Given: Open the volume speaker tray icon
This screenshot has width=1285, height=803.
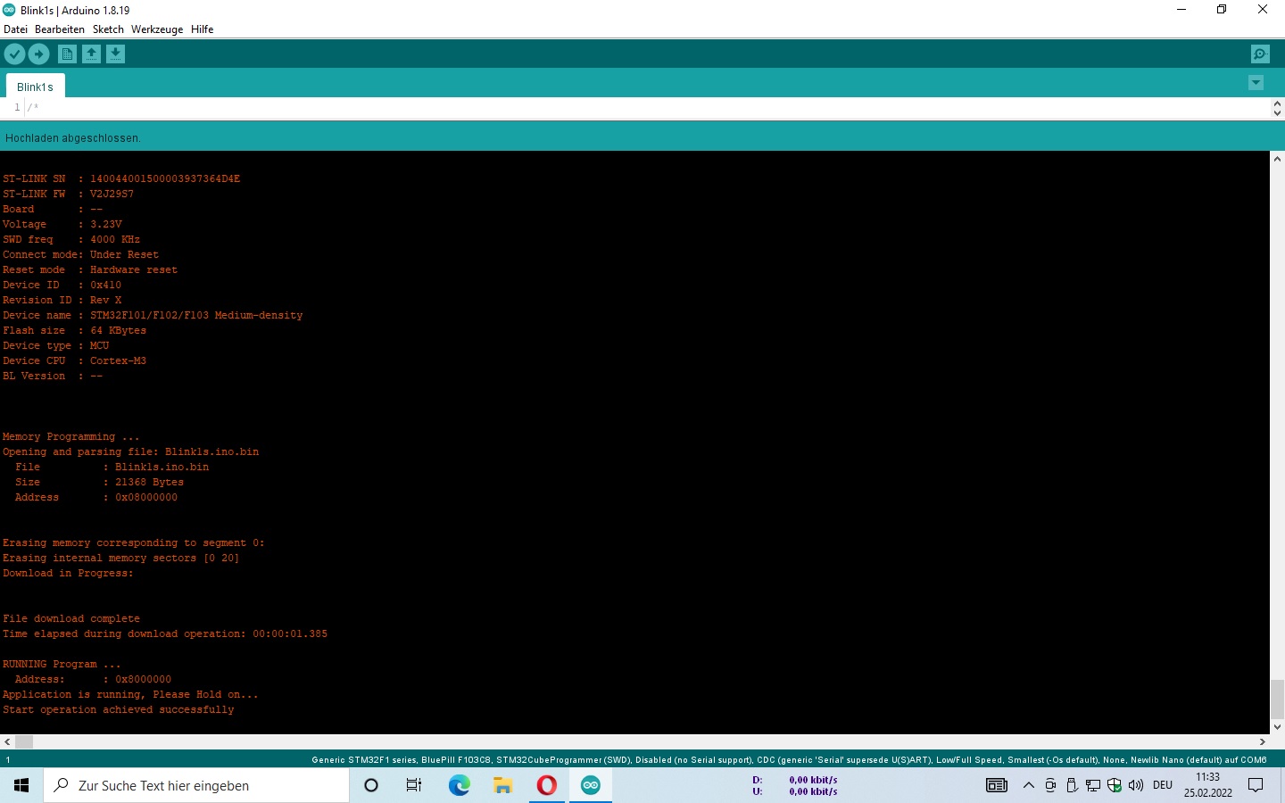Looking at the screenshot, I should coord(1136,785).
